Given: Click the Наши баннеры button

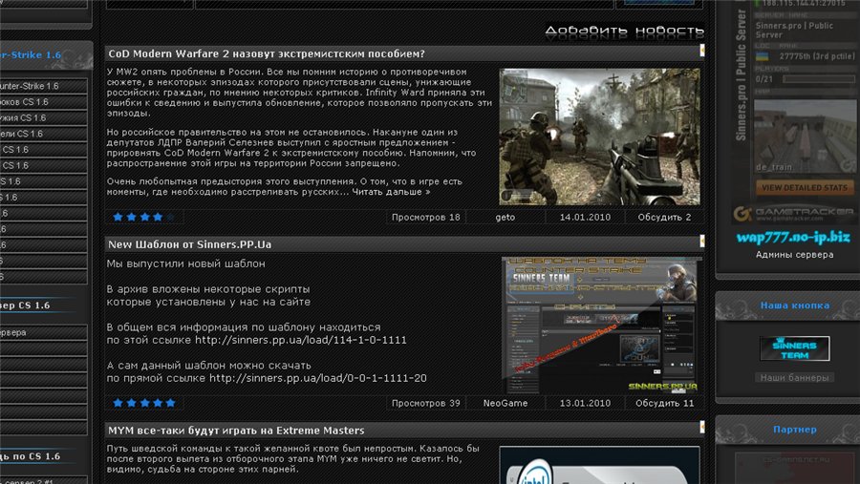Looking at the screenshot, I should coord(794,378).
